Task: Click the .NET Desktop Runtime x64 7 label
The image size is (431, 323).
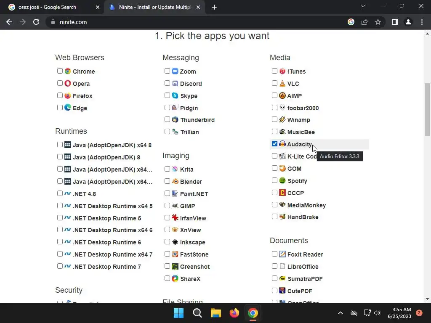Action: pos(113,254)
